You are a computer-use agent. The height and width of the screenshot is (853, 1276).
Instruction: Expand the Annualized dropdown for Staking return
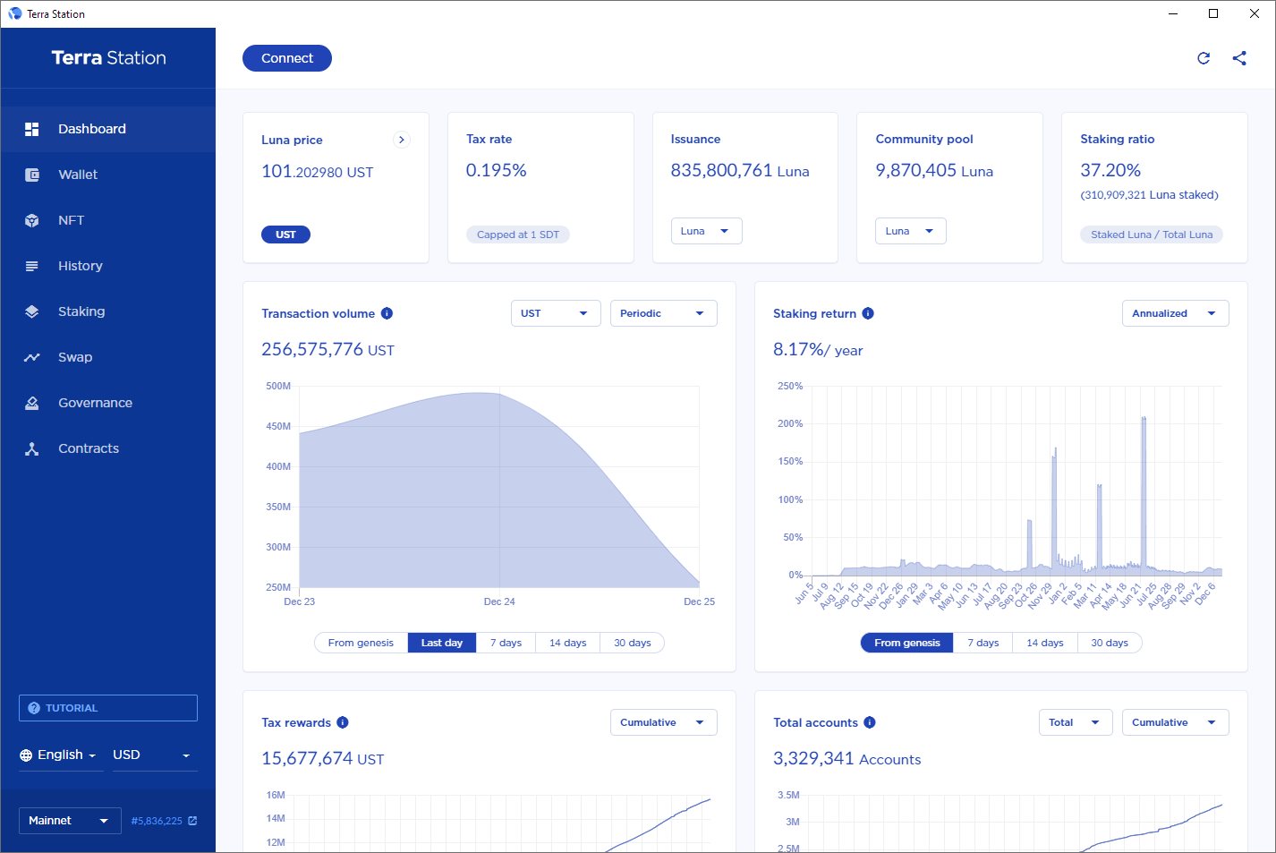1175,312
